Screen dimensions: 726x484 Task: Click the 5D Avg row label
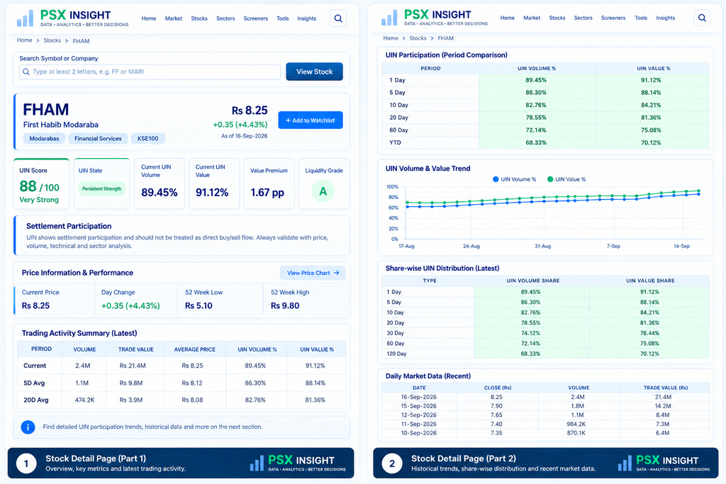34,383
